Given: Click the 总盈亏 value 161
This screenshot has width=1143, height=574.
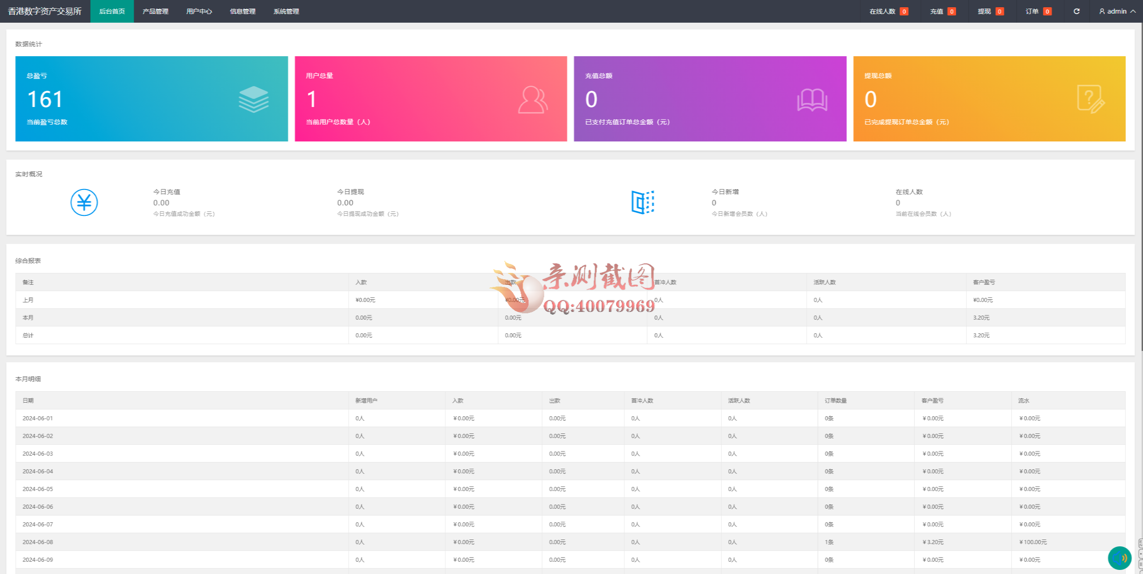Looking at the screenshot, I should 45,99.
